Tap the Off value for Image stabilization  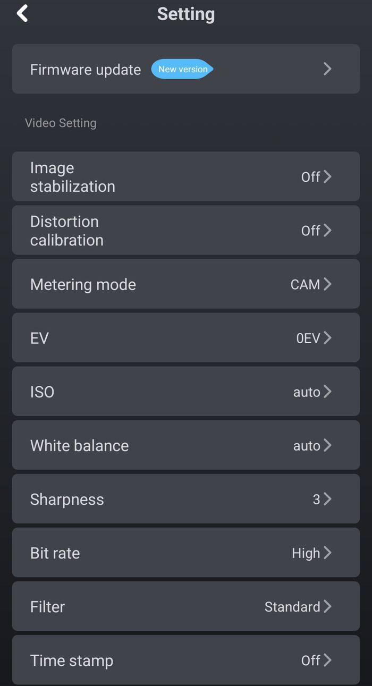pos(310,177)
